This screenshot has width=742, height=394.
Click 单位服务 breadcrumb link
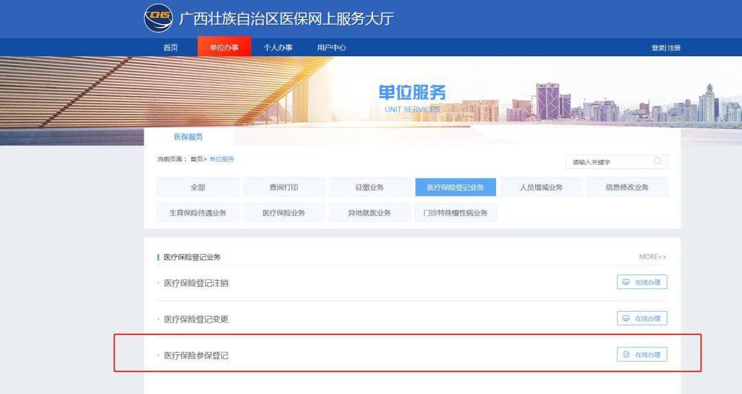click(x=222, y=159)
